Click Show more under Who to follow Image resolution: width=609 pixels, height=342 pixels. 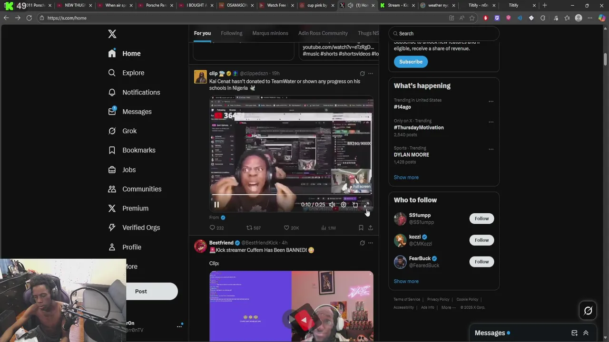point(406,281)
